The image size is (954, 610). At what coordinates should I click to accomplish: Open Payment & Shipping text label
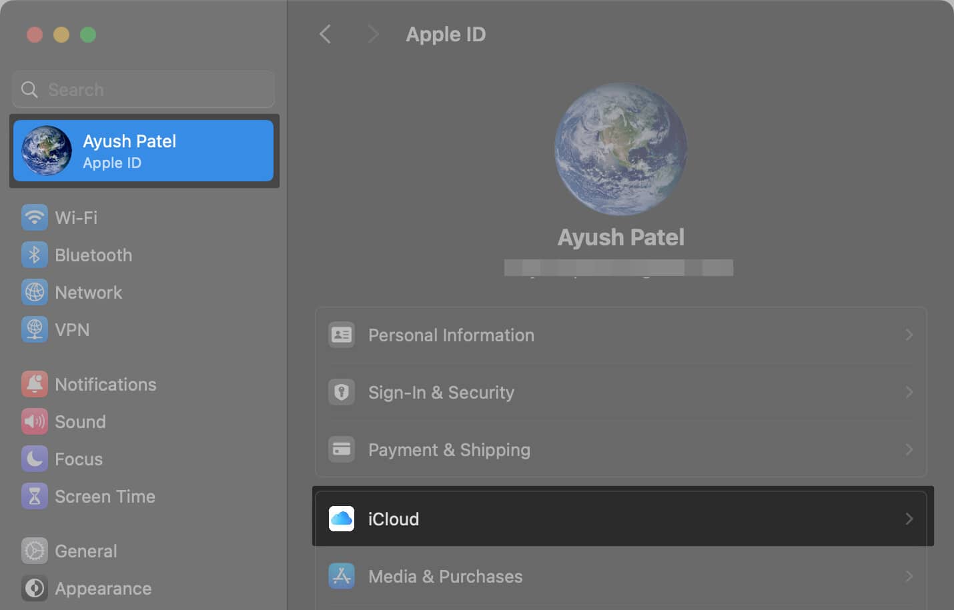click(449, 449)
